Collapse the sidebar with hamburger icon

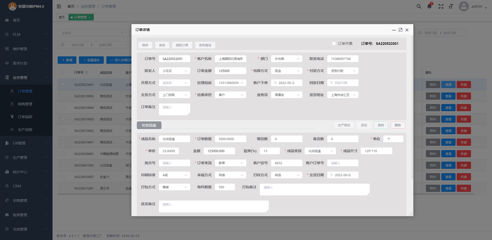point(59,6)
